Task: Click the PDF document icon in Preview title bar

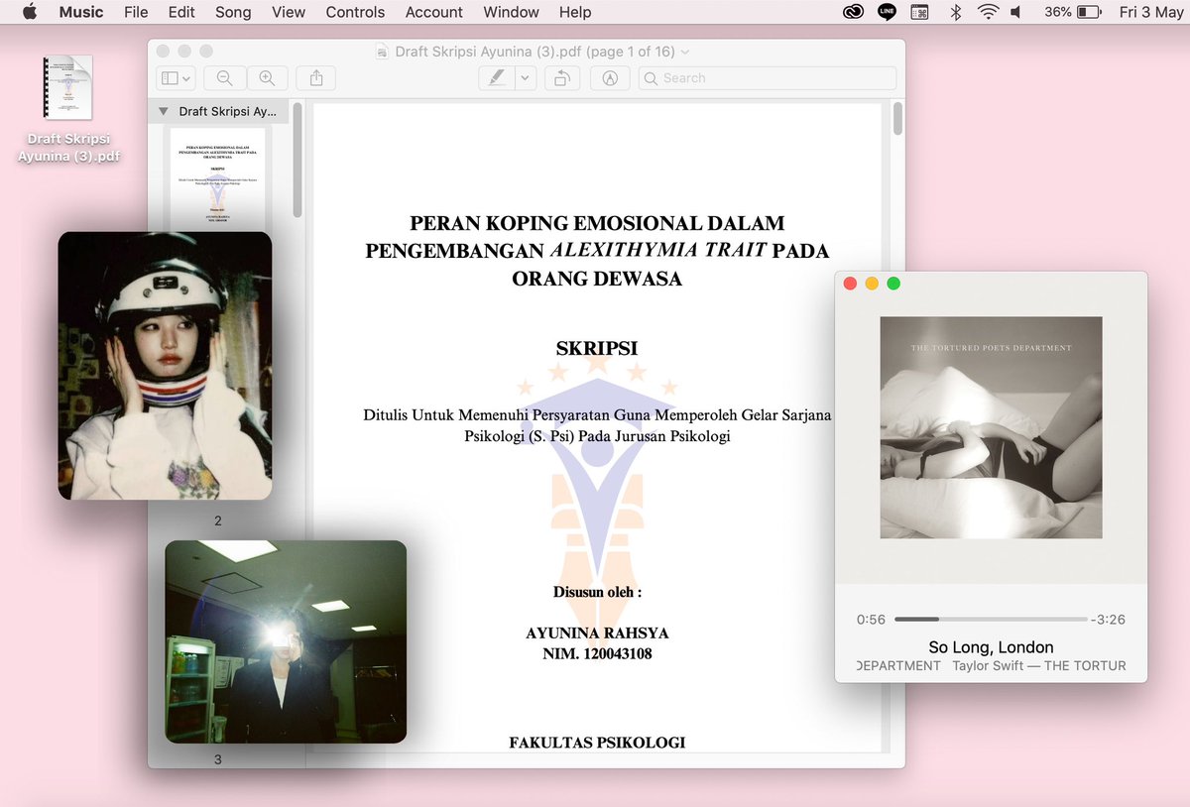Action: (x=383, y=52)
